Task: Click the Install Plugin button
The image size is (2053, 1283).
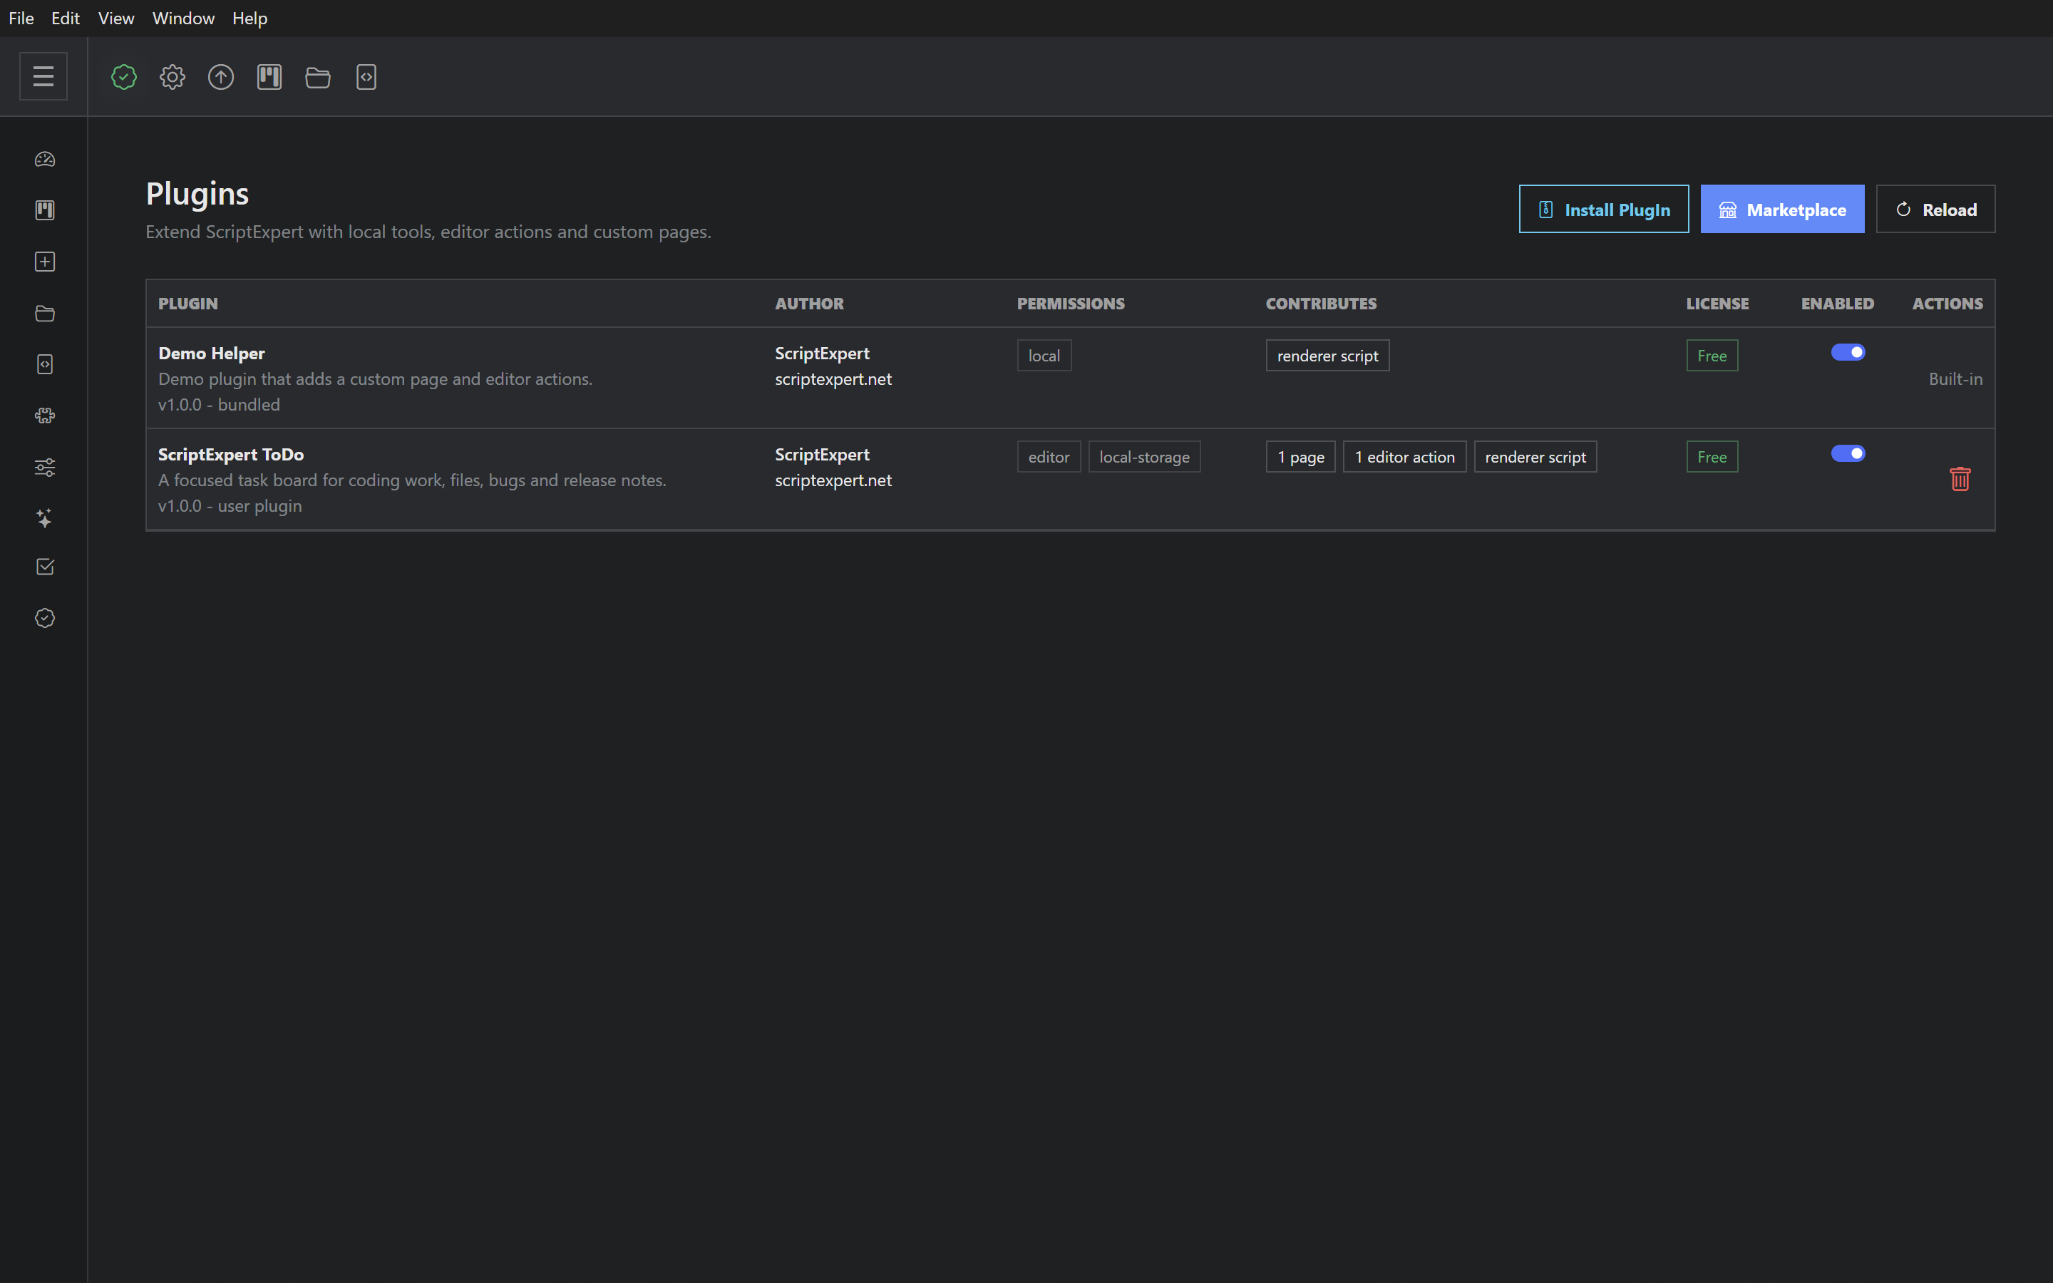Action: [1603, 209]
